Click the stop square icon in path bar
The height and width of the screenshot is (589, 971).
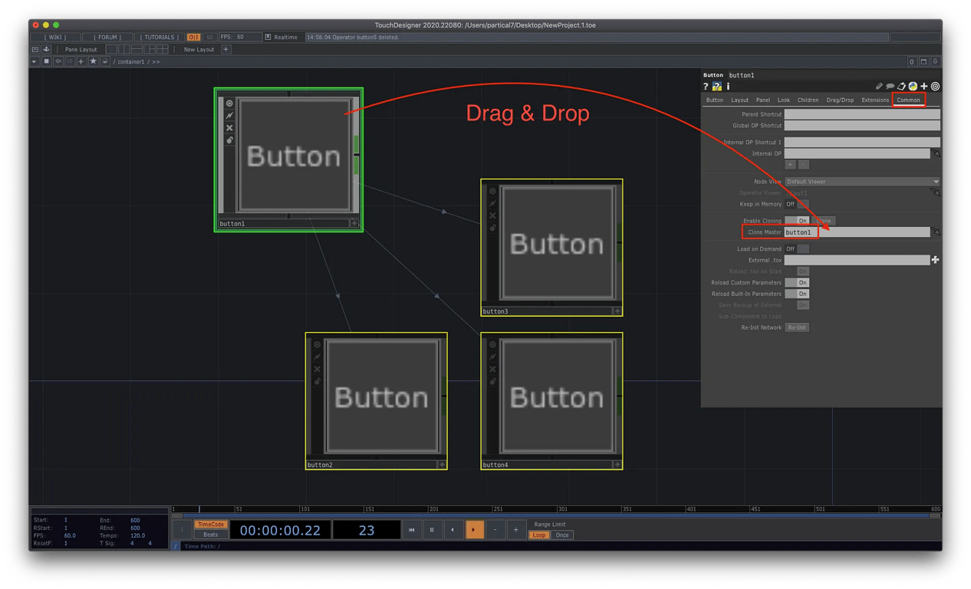pyautogui.click(x=46, y=61)
